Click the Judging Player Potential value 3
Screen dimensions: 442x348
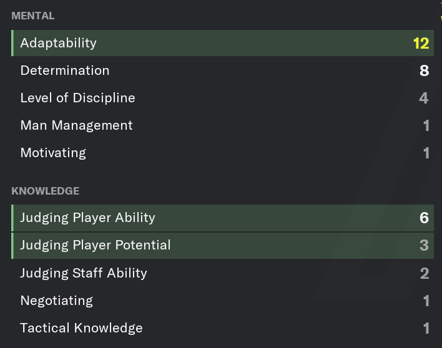[425, 246]
